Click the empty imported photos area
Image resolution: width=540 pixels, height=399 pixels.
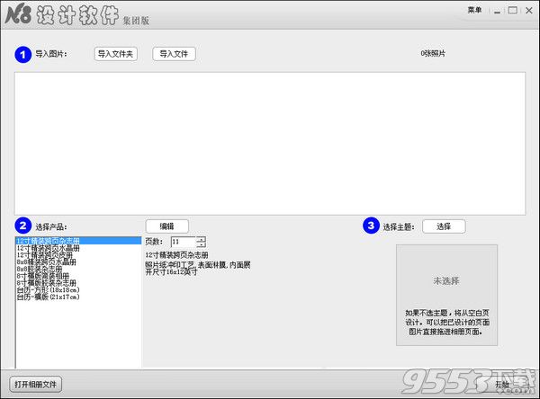[x=270, y=144]
